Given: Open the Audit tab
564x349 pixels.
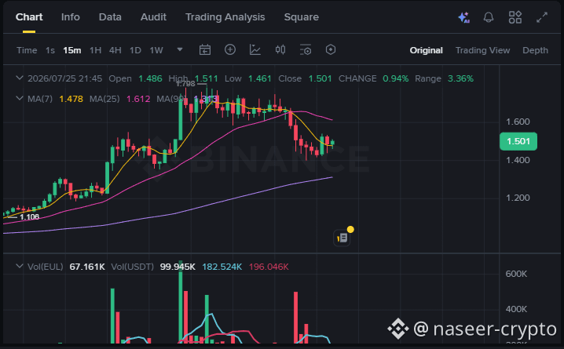Looking at the screenshot, I should point(154,17).
